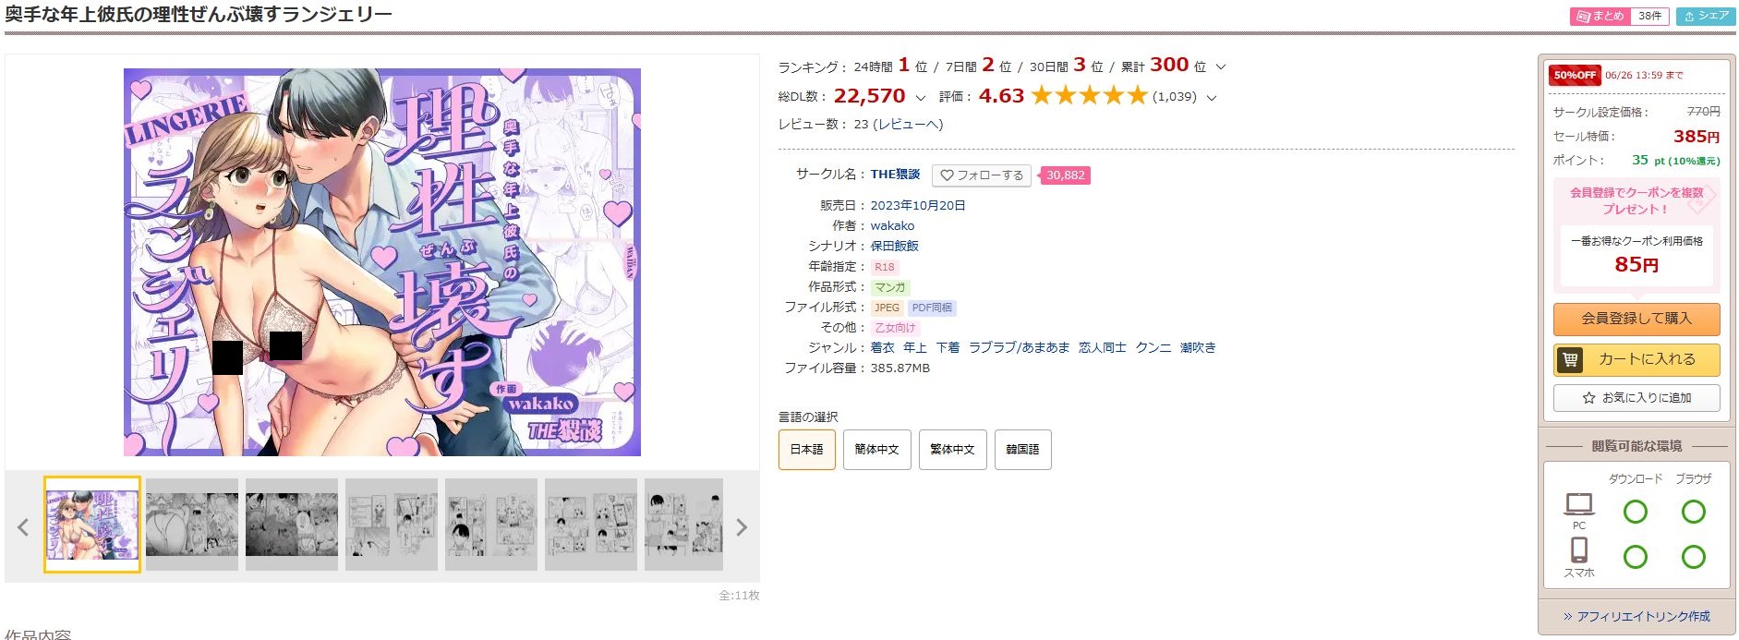Click the まとめ summary icon button

[1600, 16]
